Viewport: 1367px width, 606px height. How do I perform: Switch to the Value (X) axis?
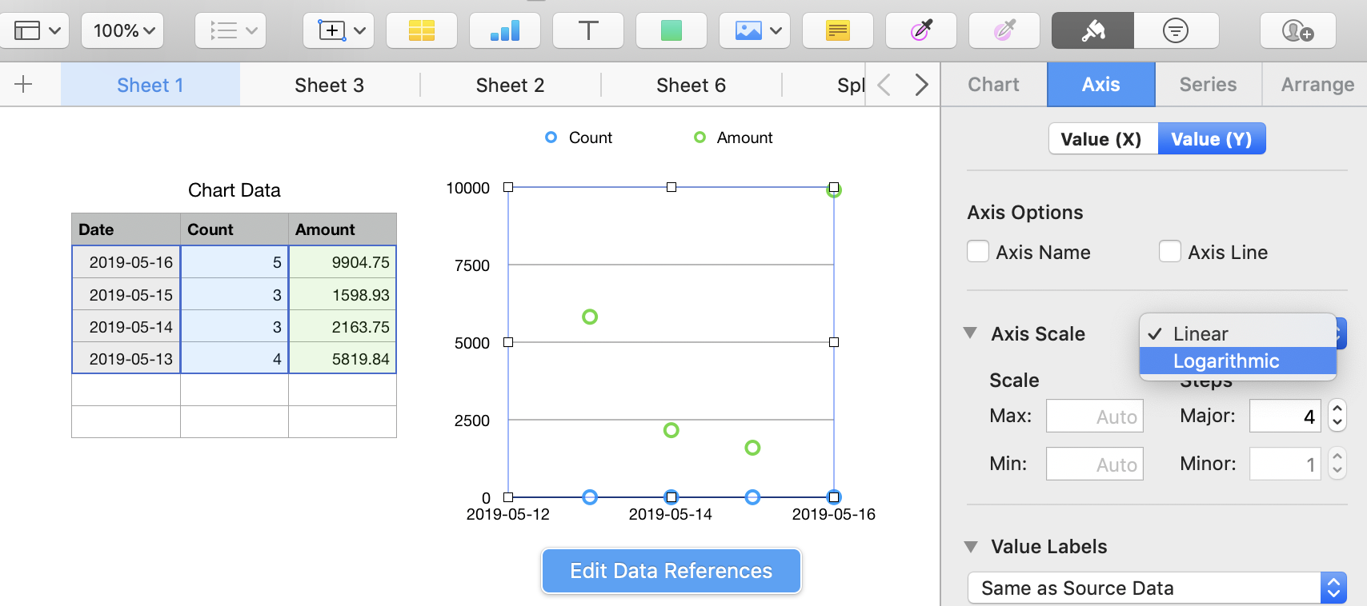[1101, 139]
